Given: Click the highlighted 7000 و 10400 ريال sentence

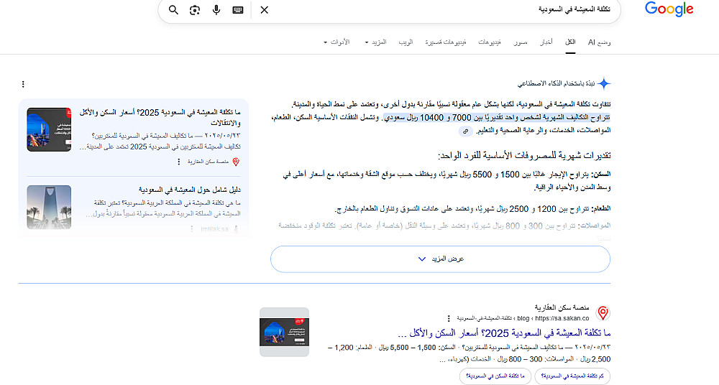Looking at the screenshot, I should pos(497,118).
